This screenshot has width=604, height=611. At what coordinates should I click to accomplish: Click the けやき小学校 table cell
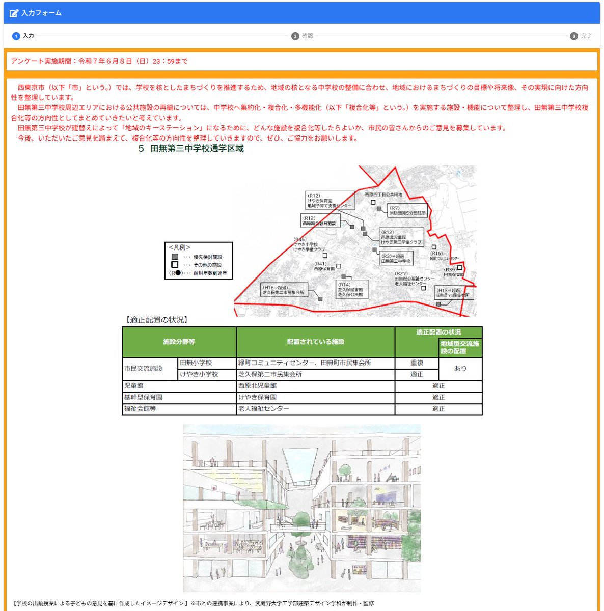click(x=207, y=374)
